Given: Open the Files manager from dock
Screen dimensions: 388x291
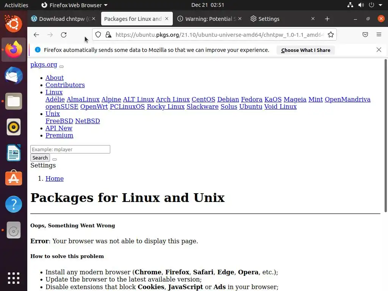Looking at the screenshot, I should [x=14, y=101].
